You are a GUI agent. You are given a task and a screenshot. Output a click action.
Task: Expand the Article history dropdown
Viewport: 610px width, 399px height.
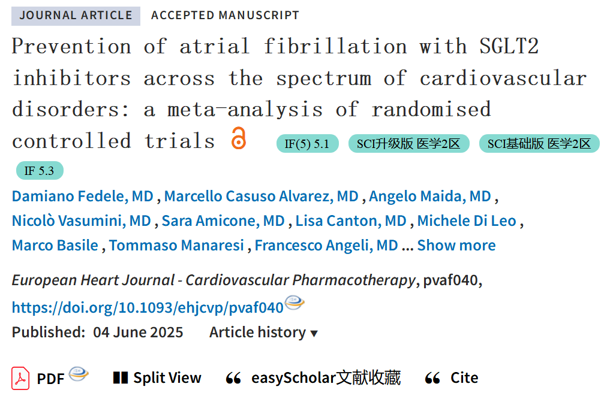click(x=264, y=332)
